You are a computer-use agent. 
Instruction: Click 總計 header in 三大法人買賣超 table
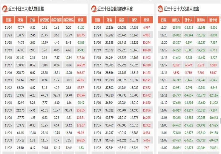point(81,20)
